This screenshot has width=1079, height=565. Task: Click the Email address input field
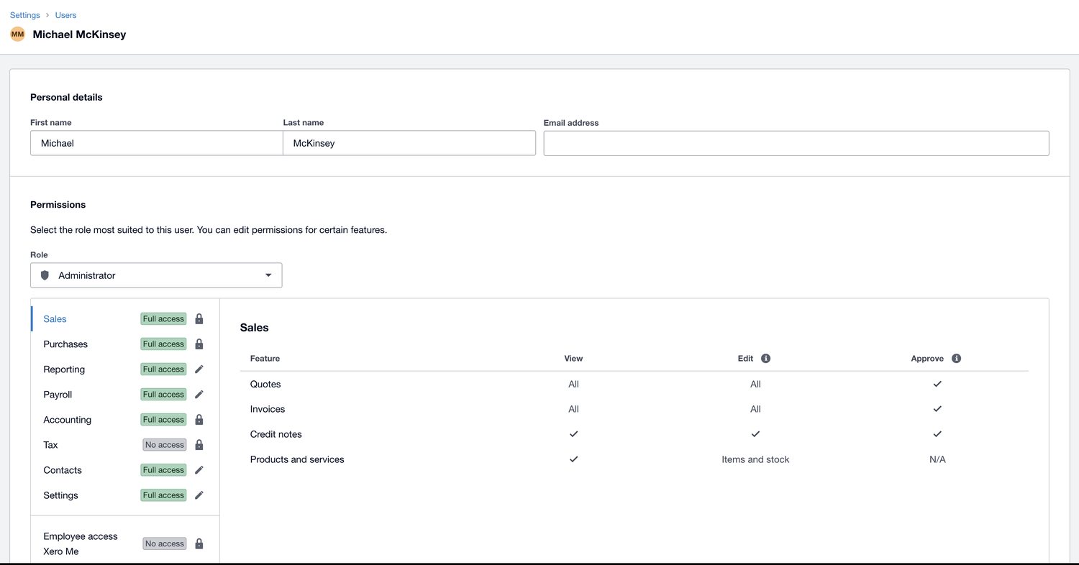796,143
